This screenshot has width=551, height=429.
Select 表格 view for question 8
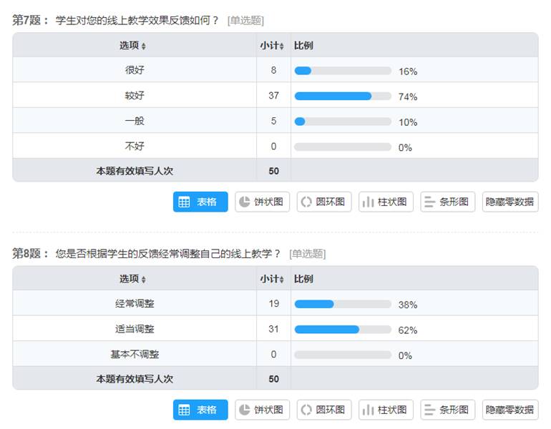tap(200, 410)
